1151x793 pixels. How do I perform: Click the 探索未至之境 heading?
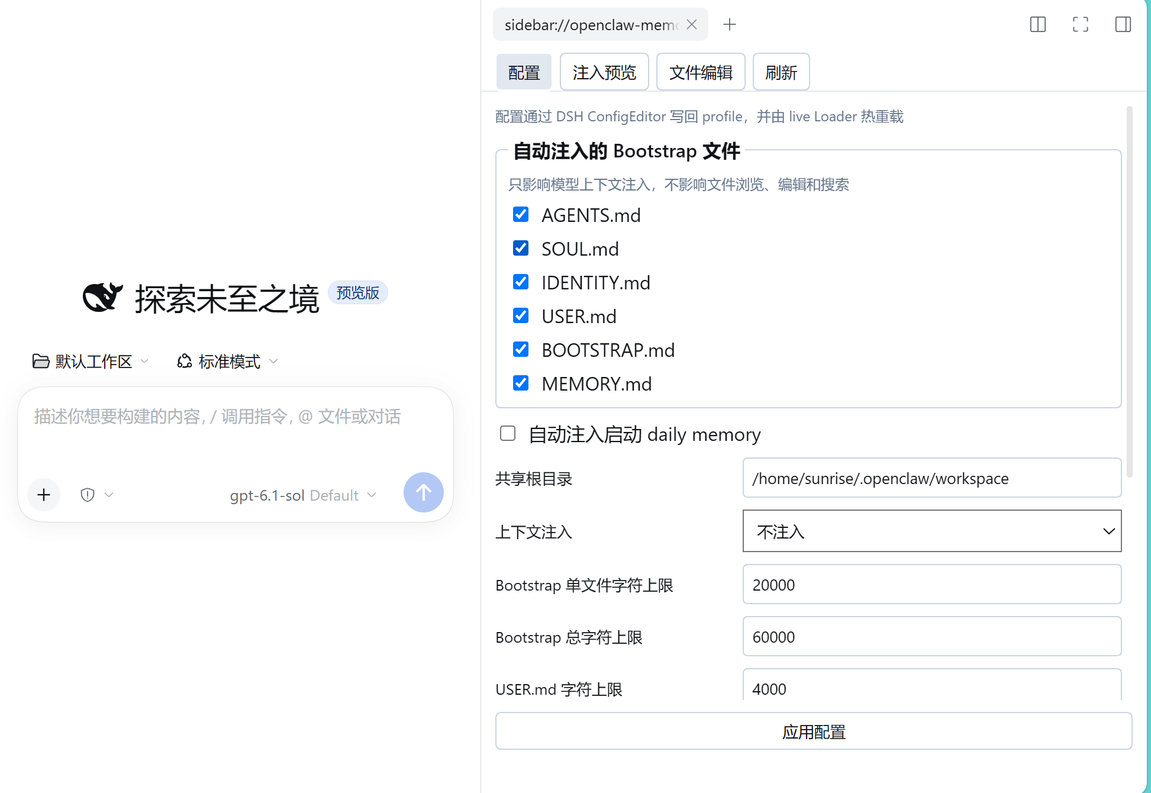pyautogui.click(x=227, y=298)
